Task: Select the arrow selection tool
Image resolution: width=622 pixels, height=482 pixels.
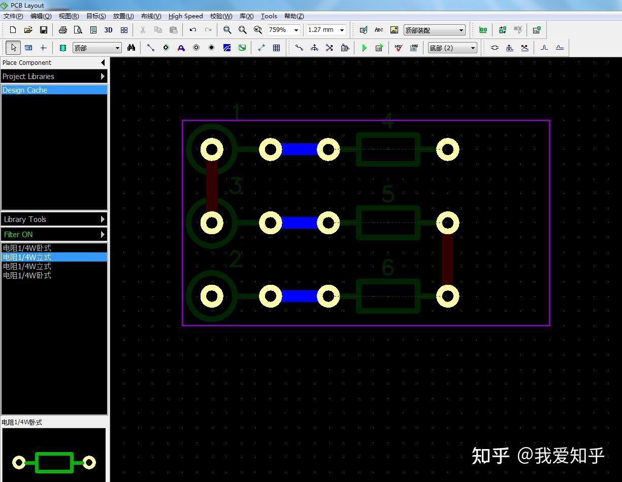Action: coord(13,47)
